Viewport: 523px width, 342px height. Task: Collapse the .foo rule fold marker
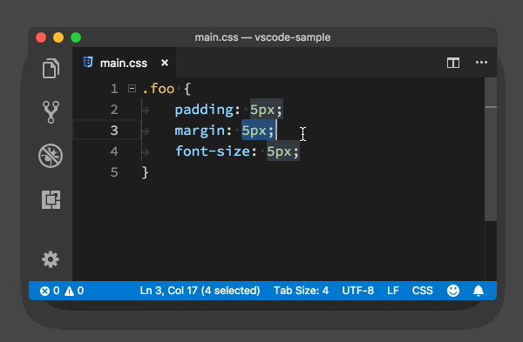click(x=132, y=89)
